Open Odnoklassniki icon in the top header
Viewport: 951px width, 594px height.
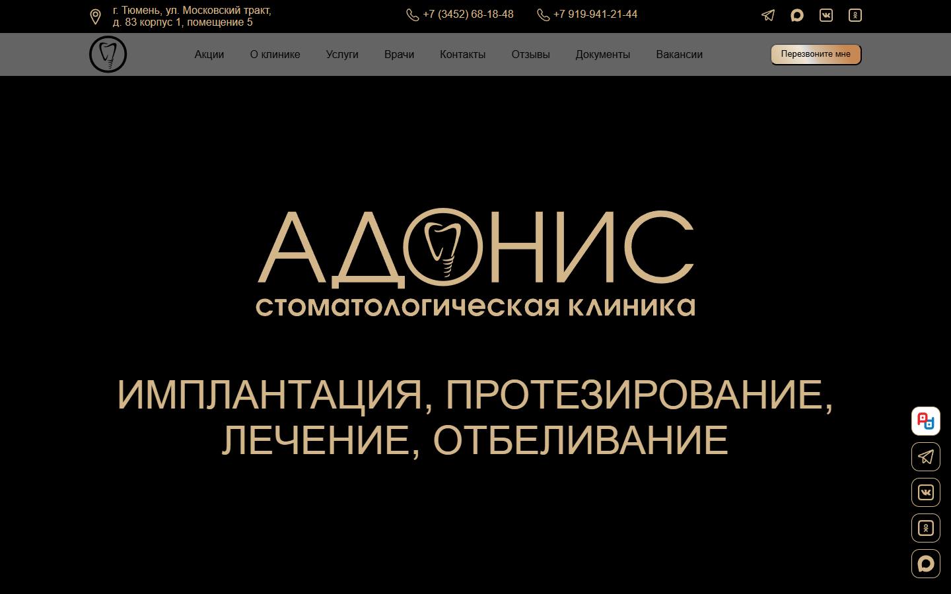(855, 15)
